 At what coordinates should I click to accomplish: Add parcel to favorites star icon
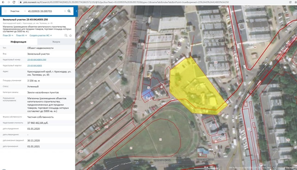(x=70, y=35)
